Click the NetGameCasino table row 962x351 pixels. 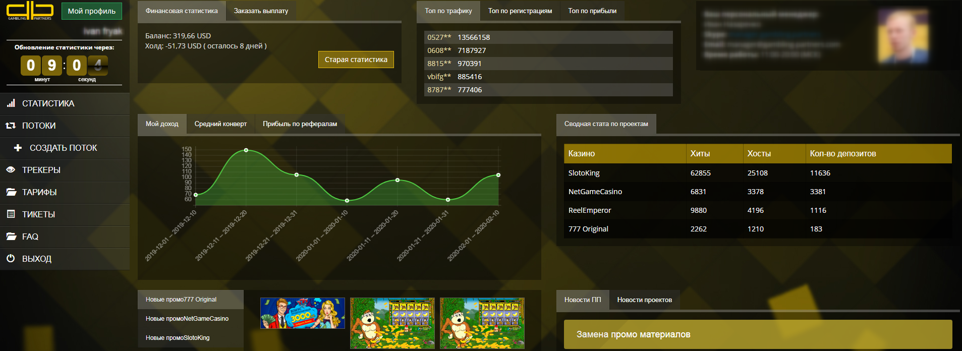758,192
